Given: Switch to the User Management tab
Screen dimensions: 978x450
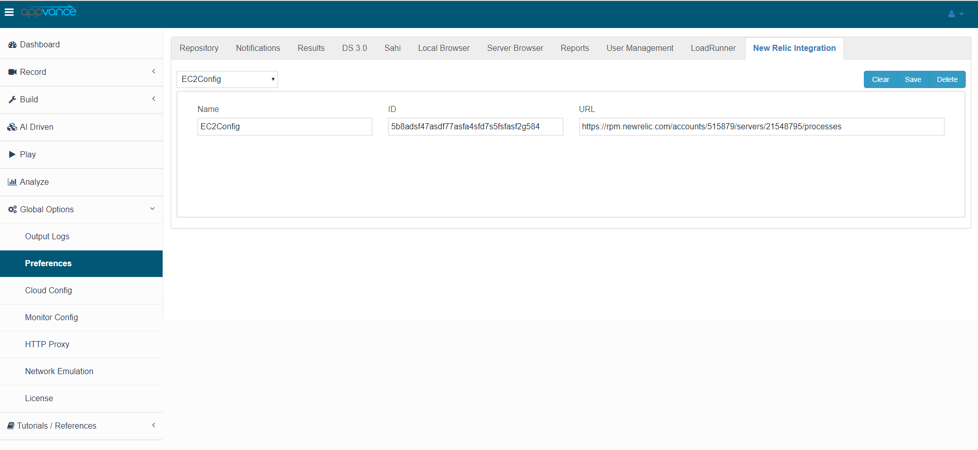Looking at the screenshot, I should click(640, 48).
